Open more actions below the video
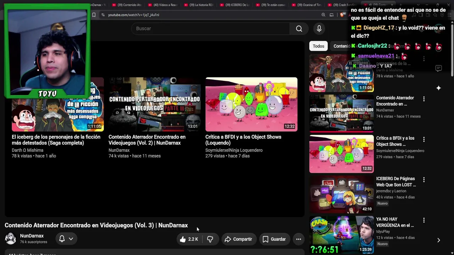The width and height of the screenshot is (454, 255). [299, 239]
